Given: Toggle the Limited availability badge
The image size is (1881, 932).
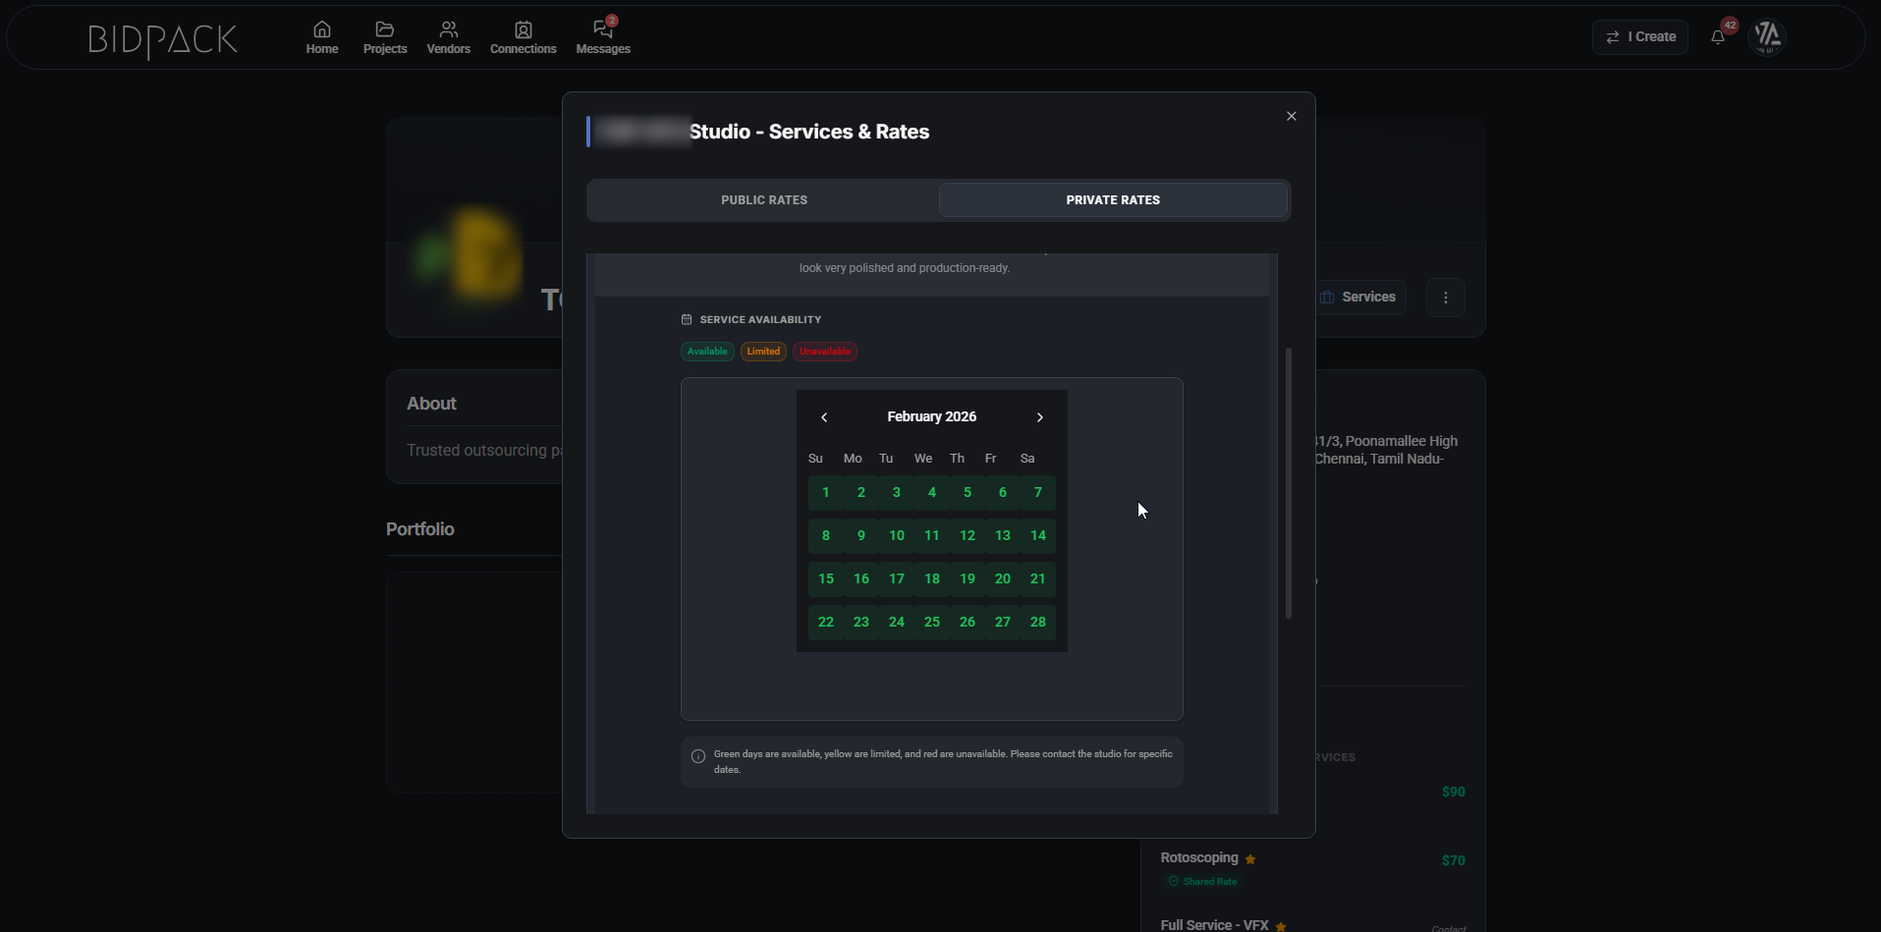Looking at the screenshot, I should [x=763, y=352].
